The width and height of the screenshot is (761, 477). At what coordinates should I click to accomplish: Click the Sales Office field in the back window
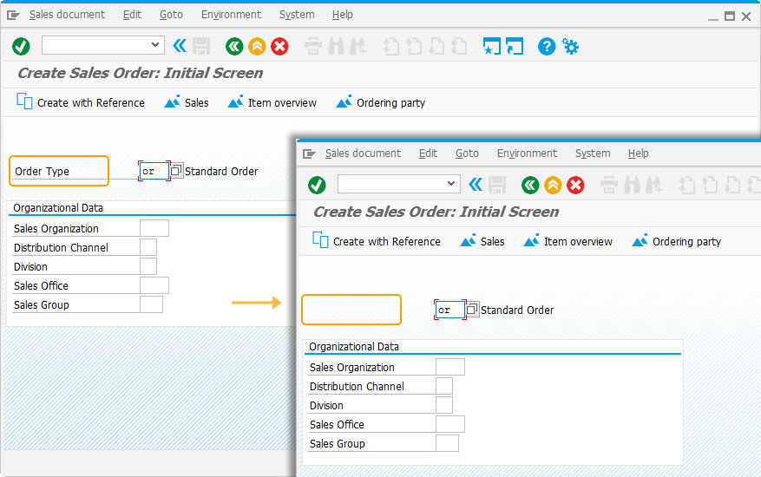pos(154,285)
